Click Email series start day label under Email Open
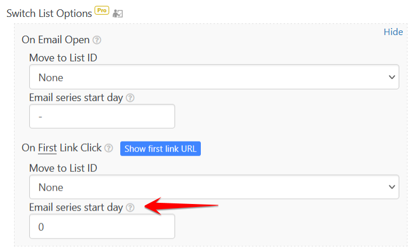Image resolution: width=411 pixels, height=249 pixels. click(x=76, y=98)
